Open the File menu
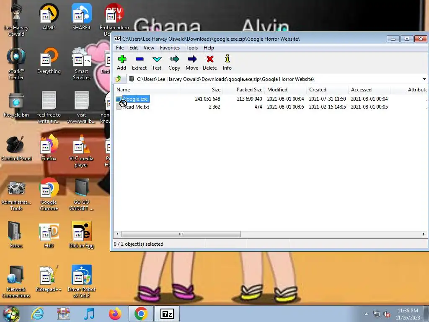 tap(120, 48)
